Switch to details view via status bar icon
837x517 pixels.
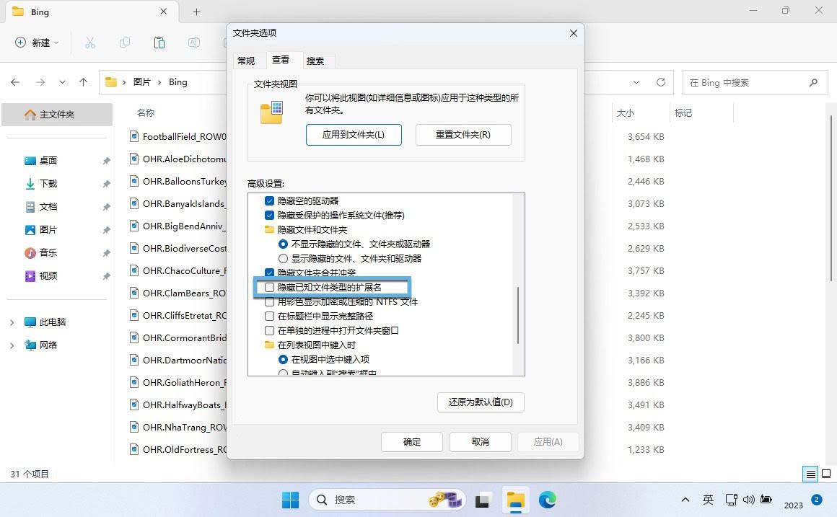pyautogui.click(x=810, y=474)
